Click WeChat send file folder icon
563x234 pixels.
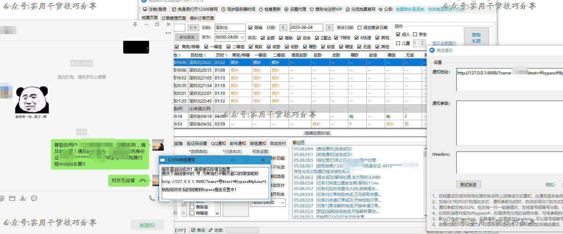12,199
